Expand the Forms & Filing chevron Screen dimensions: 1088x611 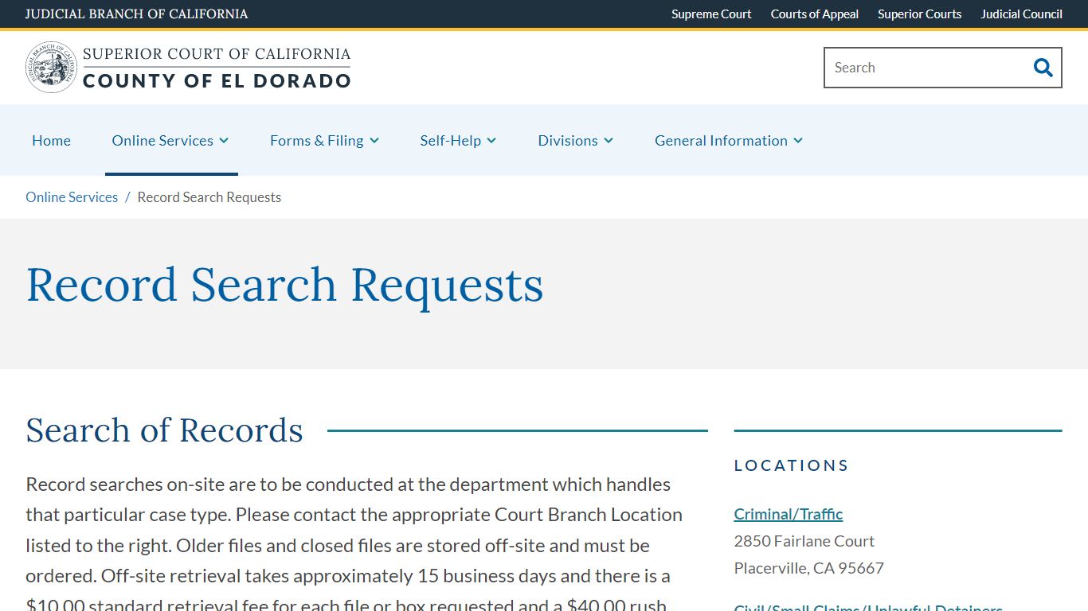click(374, 141)
